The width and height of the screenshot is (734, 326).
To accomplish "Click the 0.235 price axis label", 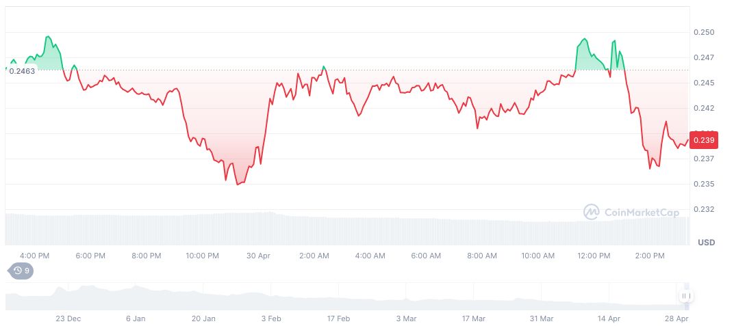I will click(704, 184).
